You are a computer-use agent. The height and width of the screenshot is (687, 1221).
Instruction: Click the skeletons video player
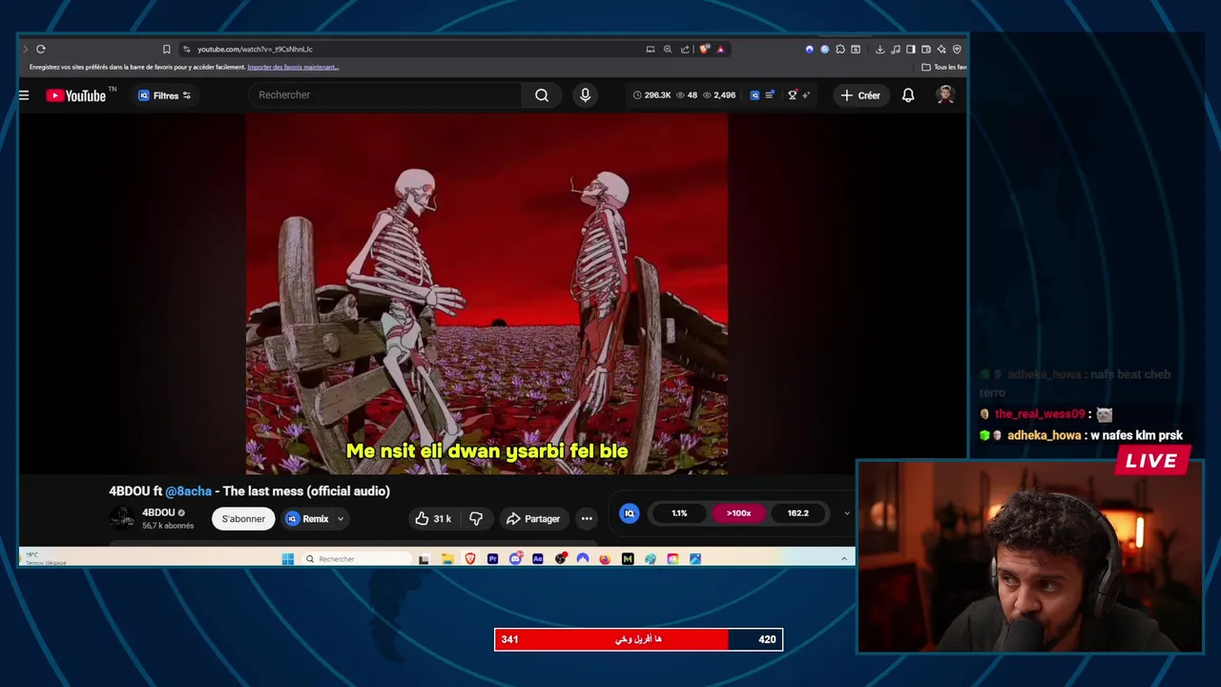(486, 294)
